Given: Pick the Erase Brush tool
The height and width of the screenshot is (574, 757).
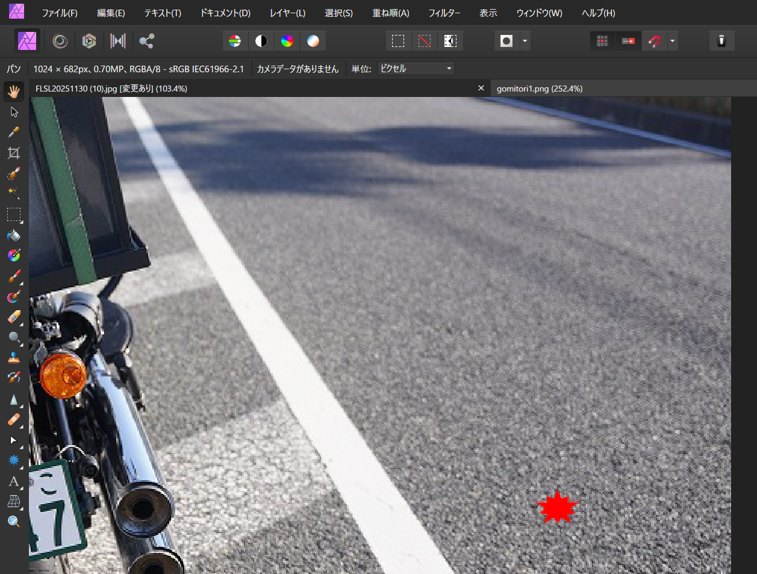Looking at the screenshot, I should [13, 317].
